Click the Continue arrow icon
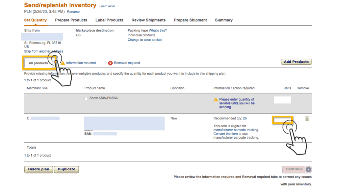Image resolution: width=337 pixels, height=189 pixels. pyautogui.click(x=308, y=169)
